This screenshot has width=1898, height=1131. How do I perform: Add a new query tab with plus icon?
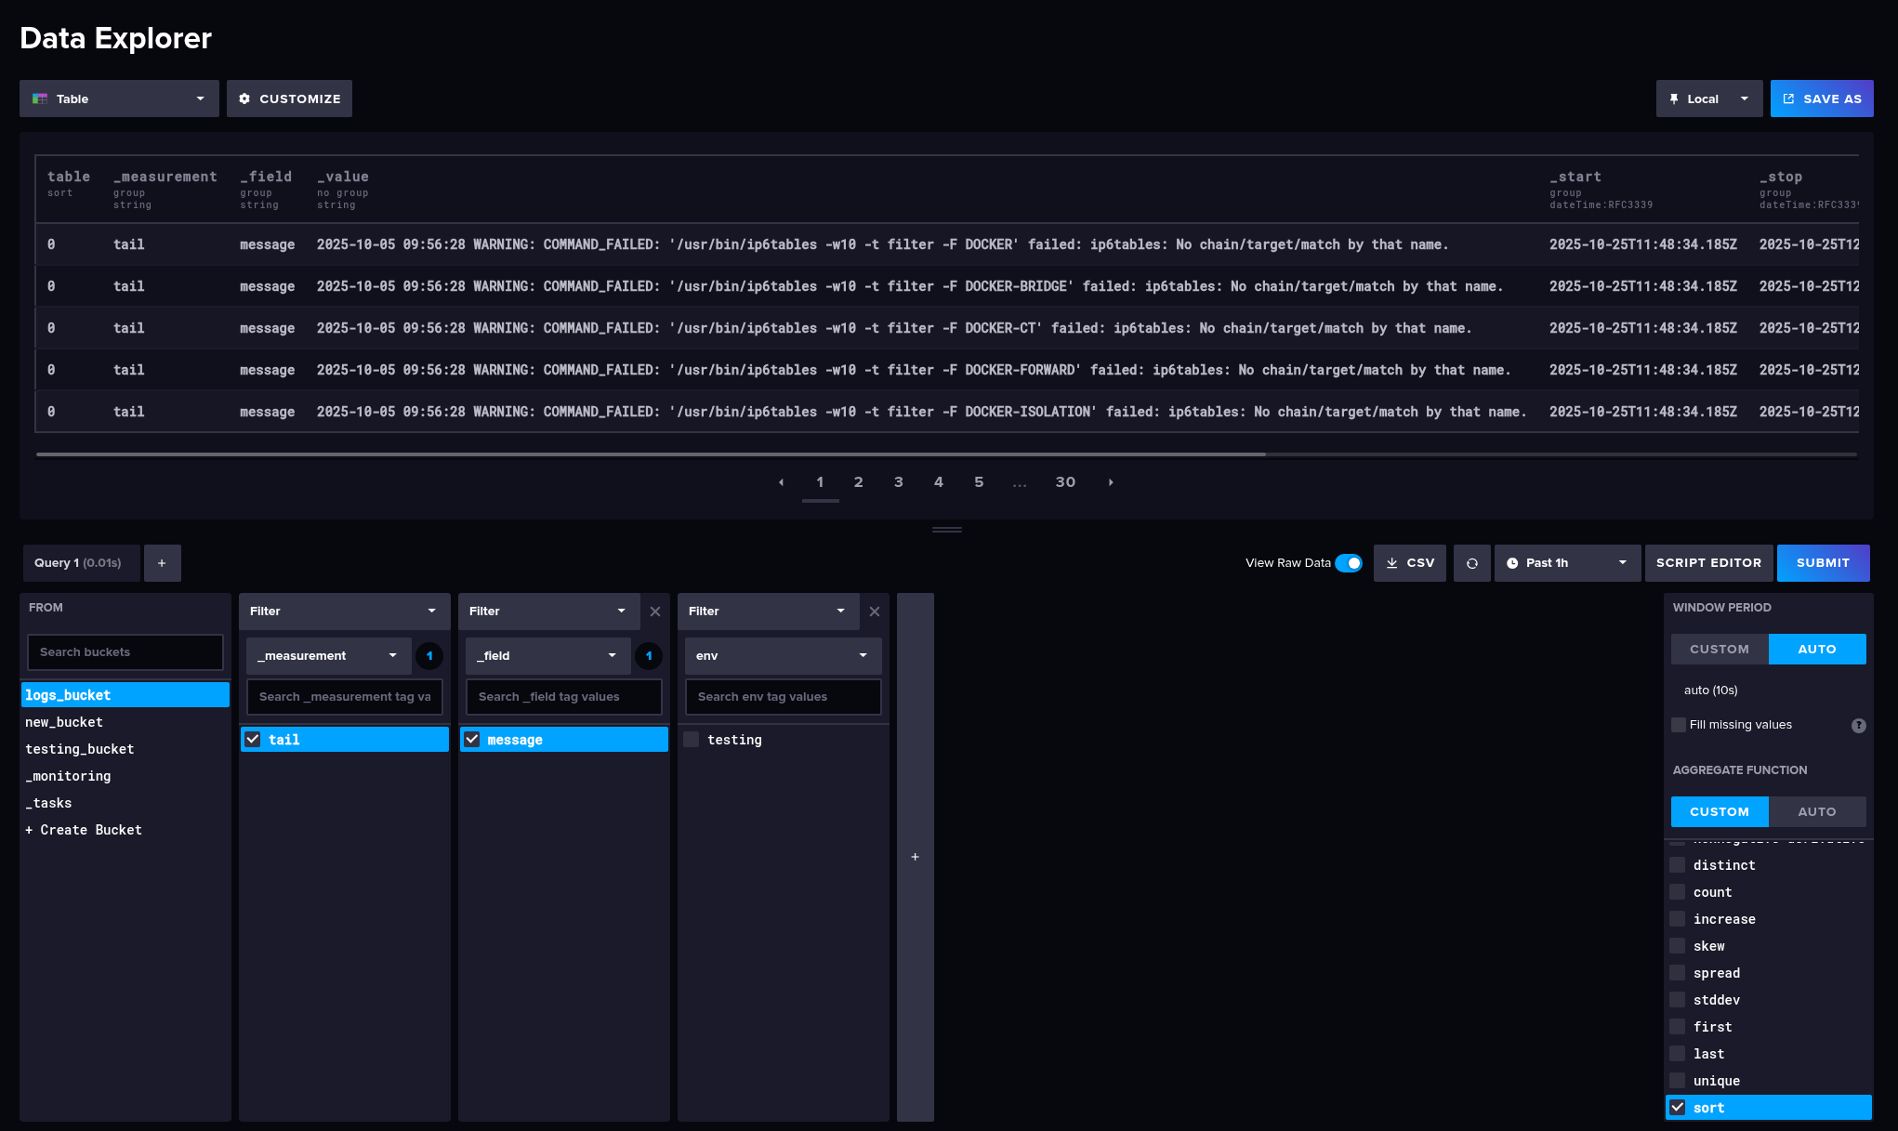click(162, 563)
